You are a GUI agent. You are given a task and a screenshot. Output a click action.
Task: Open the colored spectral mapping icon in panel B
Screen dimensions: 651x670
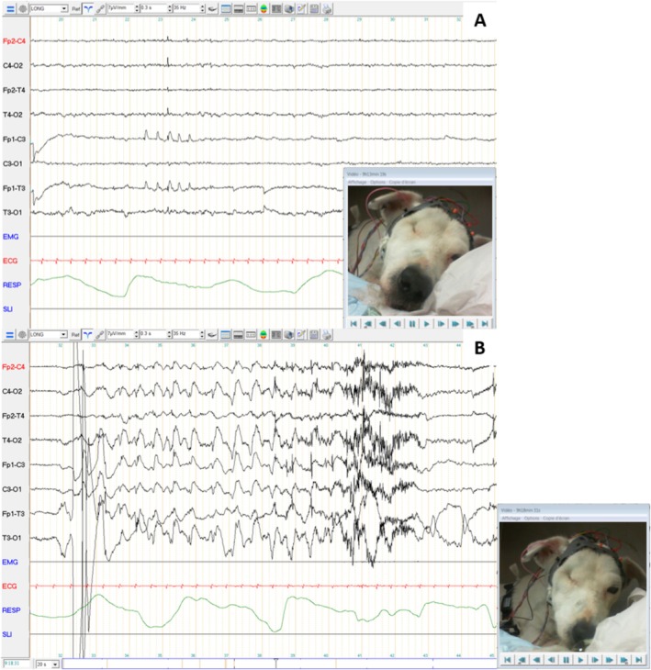click(x=264, y=335)
